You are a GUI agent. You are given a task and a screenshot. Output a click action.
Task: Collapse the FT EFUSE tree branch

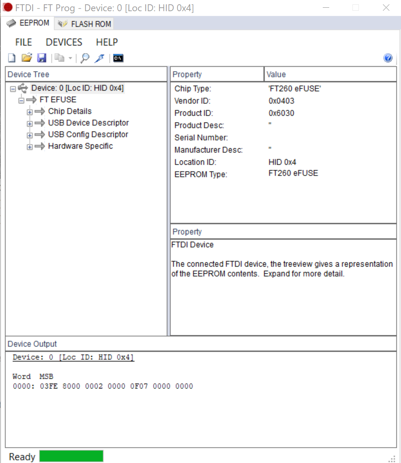[x=21, y=100]
